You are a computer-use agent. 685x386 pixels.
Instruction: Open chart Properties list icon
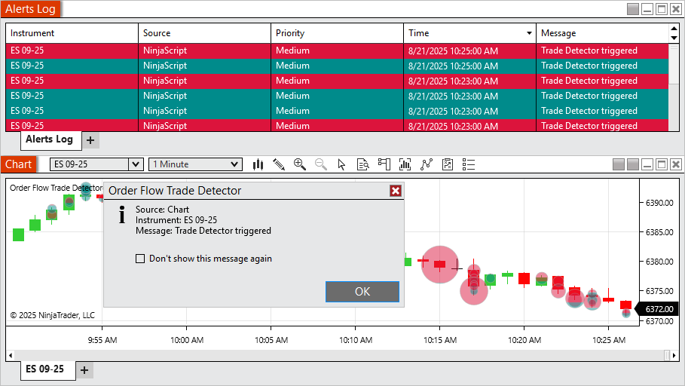coord(468,164)
